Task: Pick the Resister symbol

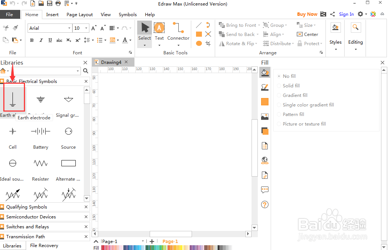Action: pyautogui.click(x=40, y=163)
